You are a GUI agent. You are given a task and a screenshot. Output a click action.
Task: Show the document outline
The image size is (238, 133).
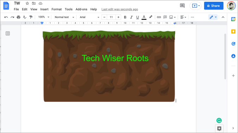(x=8, y=33)
